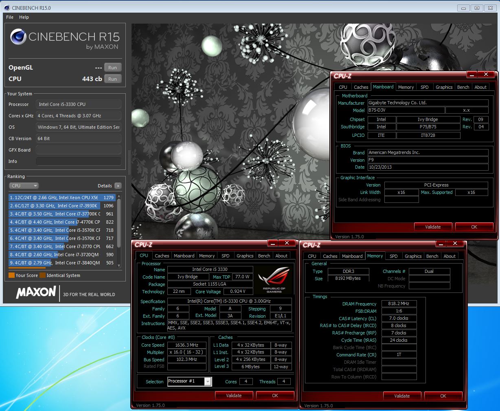Switch to Memory tab in Mainboard CPU-Z window
Image resolution: width=500 pixels, height=411 pixels.
click(x=406, y=87)
